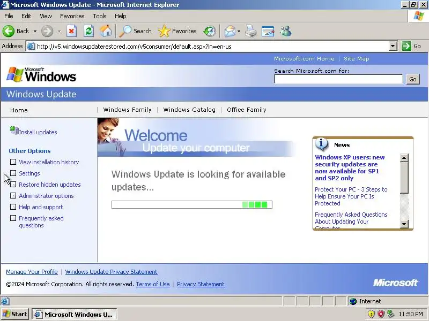This screenshot has height=321, width=429.
Task: Print the page with the printer icon
Action: point(250,31)
